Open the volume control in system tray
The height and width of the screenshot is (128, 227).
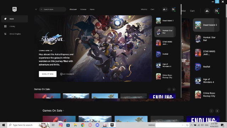pos(202,125)
